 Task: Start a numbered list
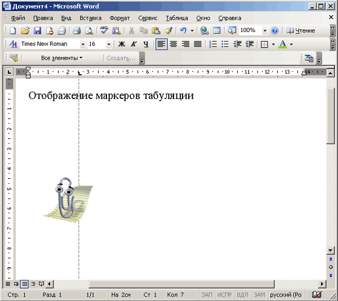(x=213, y=44)
